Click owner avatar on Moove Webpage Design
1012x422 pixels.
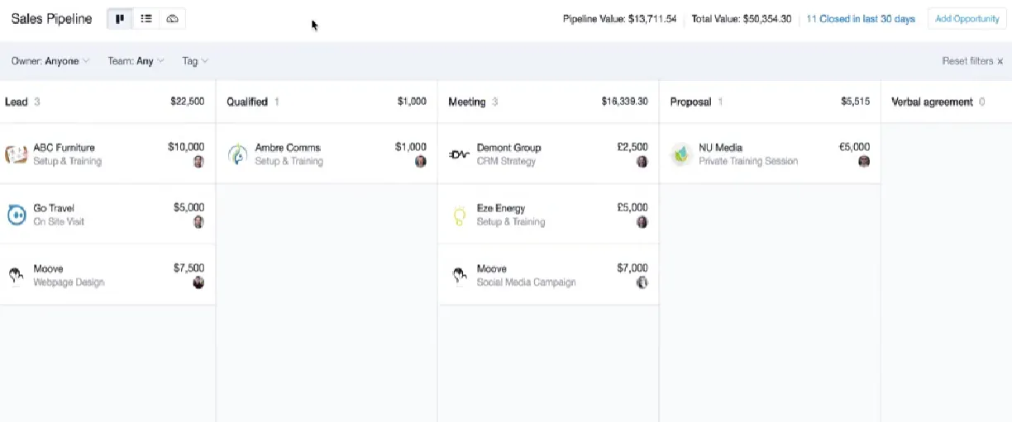click(x=198, y=282)
